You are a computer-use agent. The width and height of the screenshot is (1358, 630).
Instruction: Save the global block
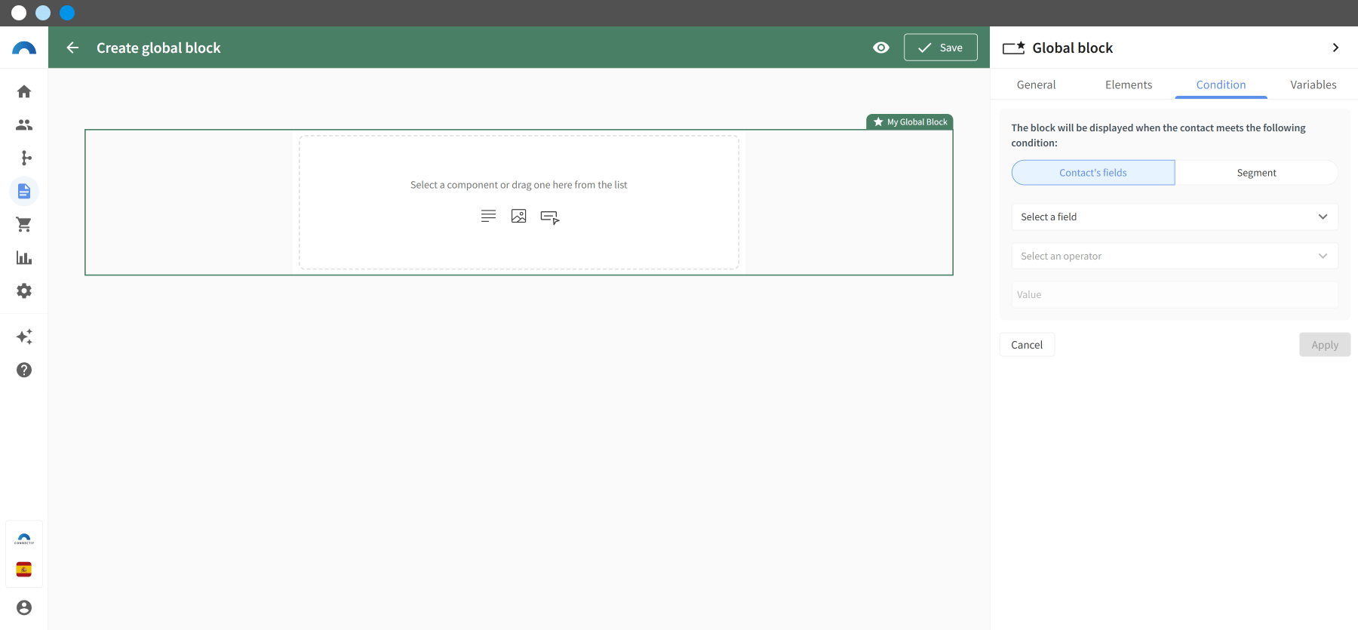(x=941, y=48)
